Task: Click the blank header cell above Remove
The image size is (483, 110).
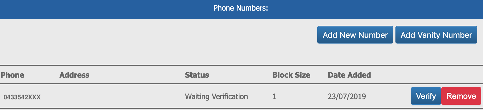Action: [446, 75]
